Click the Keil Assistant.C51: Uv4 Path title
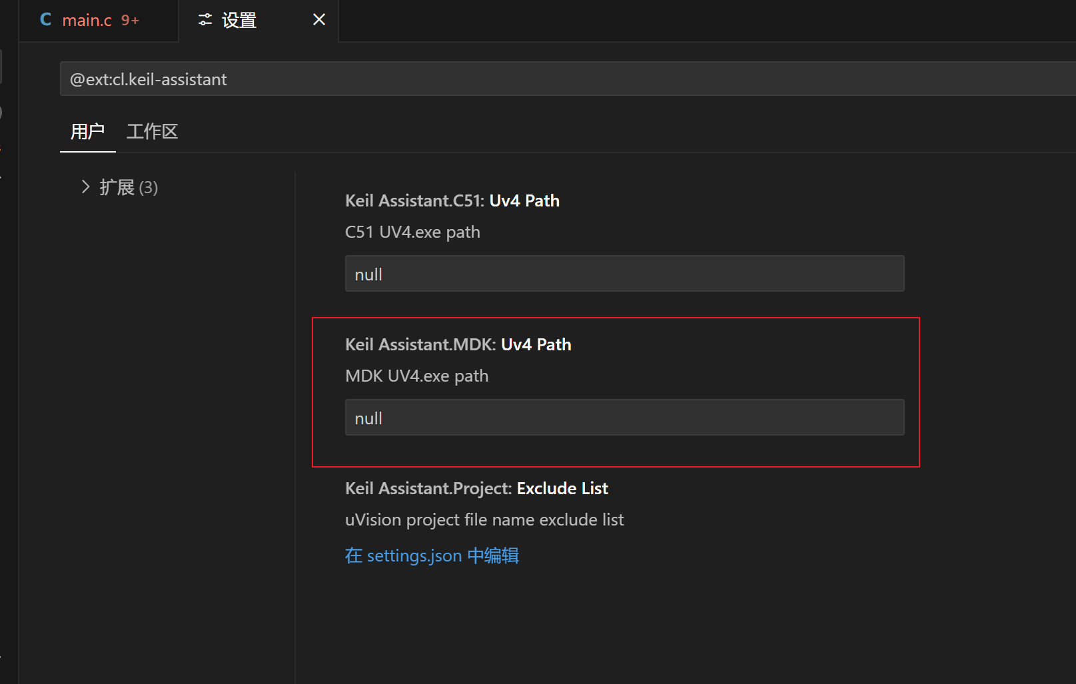The height and width of the screenshot is (684, 1076). pyautogui.click(x=452, y=200)
